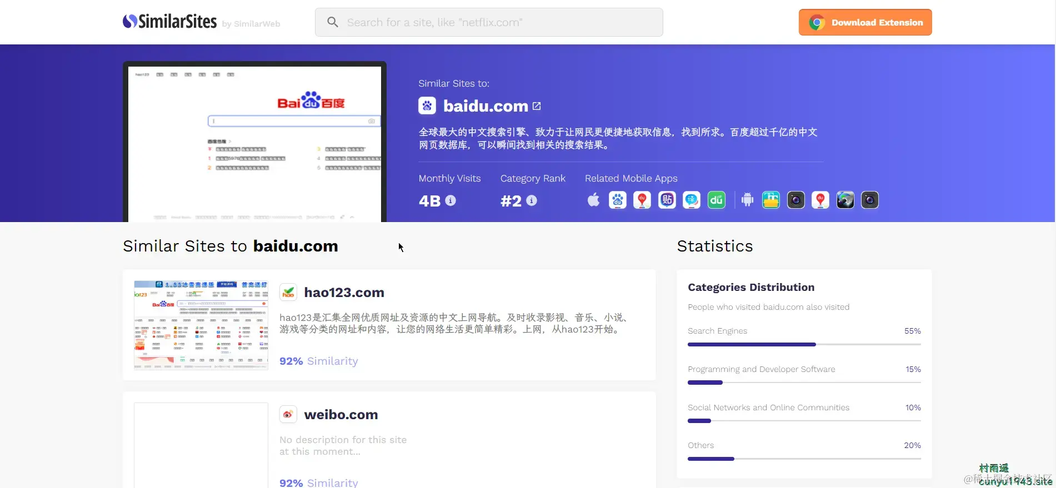Image resolution: width=1056 pixels, height=488 pixels.
Task: Open the green du app icon
Action: coord(717,200)
